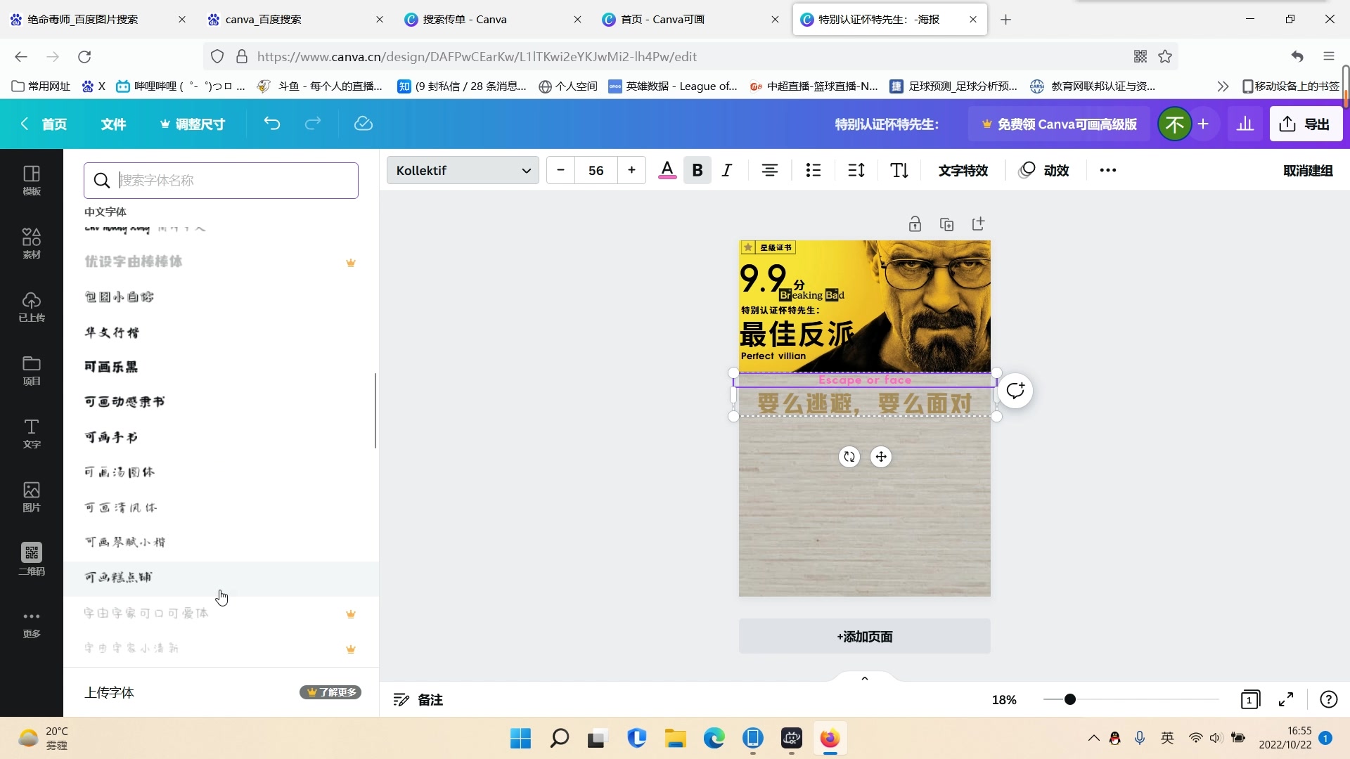1350x759 pixels.
Task: Open the 备注 notes panel
Action: [x=418, y=699]
